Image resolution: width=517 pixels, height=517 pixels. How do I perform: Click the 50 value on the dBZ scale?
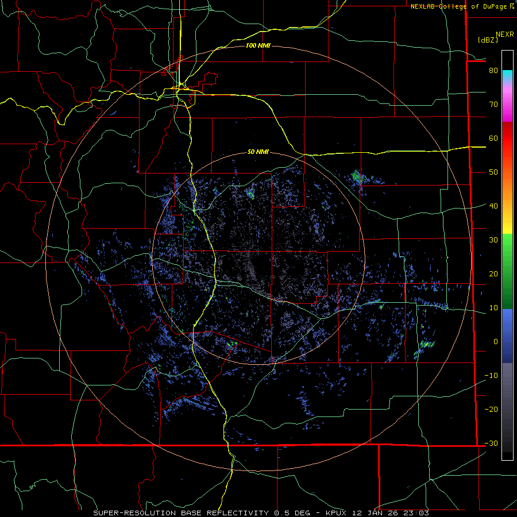[493, 172]
